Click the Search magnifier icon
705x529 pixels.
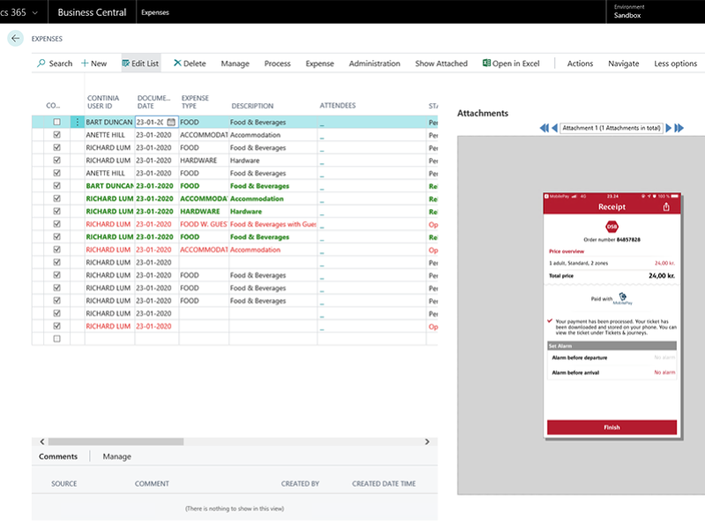coord(41,63)
